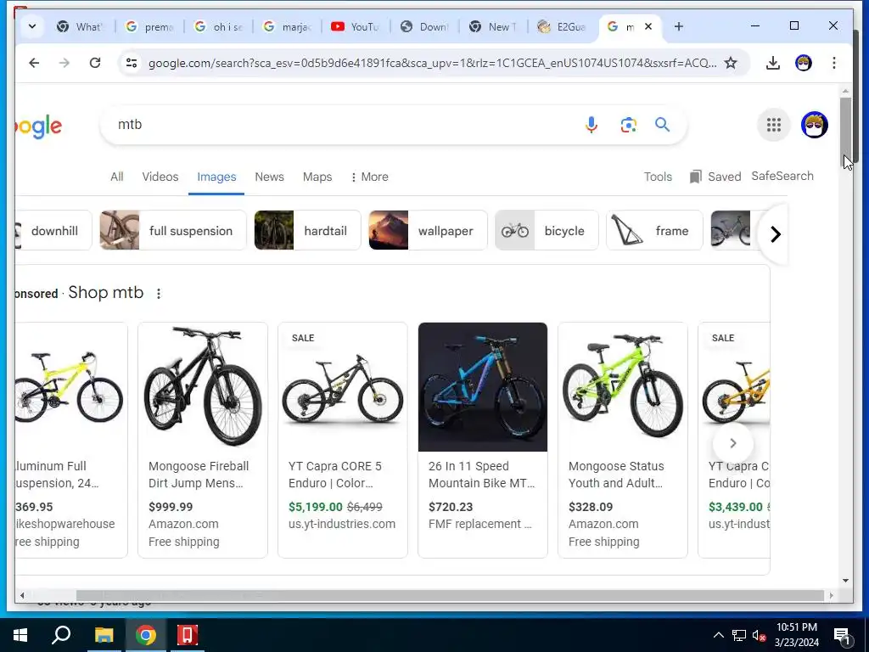
Task: Switch to the E2Guardian browser tab
Action: (x=562, y=26)
